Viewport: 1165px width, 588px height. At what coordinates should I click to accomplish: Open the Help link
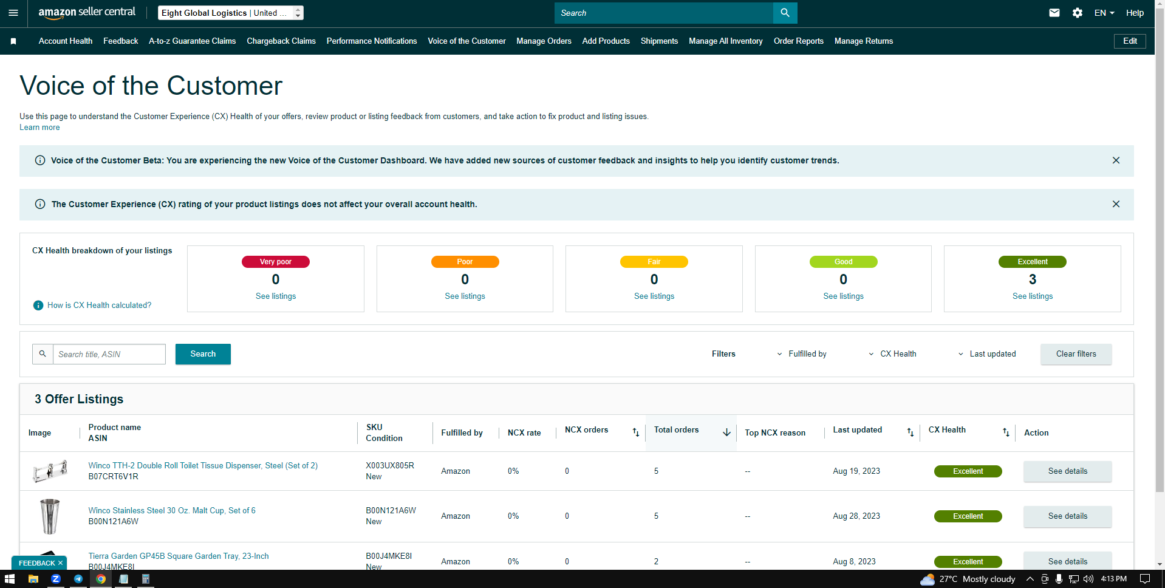coord(1135,13)
